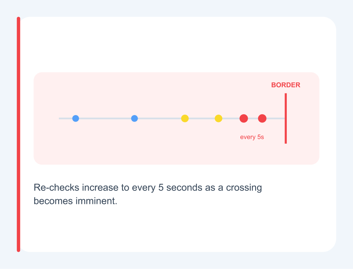Screen dimensions: 353x269
Task: Click the line between blue and yellow dots
Action: point(159,118)
